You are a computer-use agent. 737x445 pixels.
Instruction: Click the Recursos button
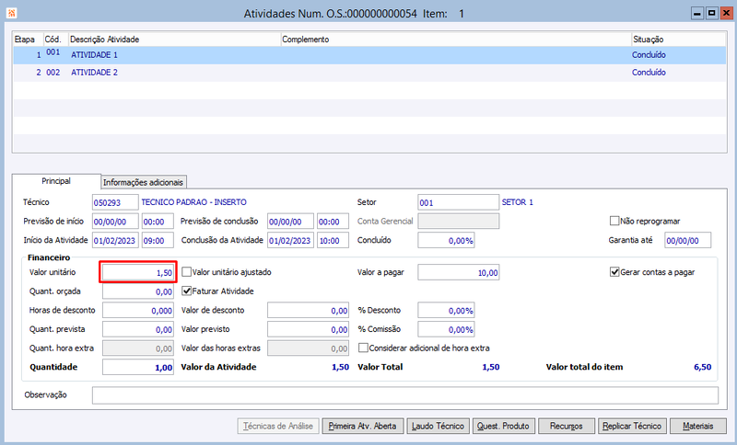[x=567, y=427]
